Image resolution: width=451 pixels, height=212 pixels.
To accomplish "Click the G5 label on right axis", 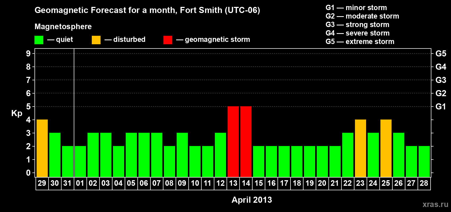I will pos(441,54).
